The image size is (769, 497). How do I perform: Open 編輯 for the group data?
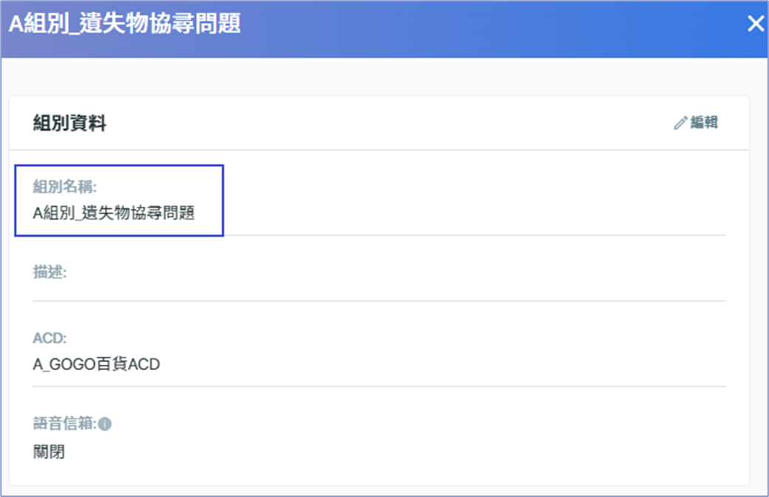tap(696, 123)
